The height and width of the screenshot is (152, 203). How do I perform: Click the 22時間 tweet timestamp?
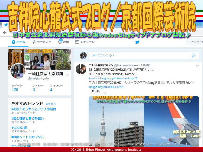point(146,66)
